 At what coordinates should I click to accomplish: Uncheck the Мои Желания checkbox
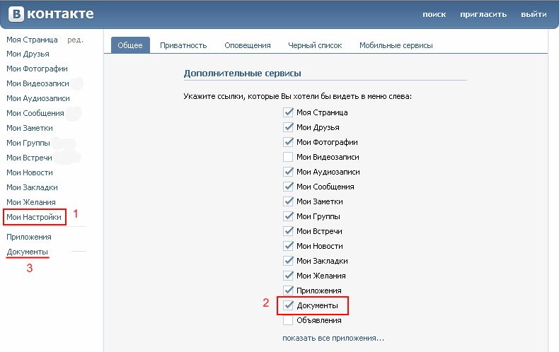point(288,276)
